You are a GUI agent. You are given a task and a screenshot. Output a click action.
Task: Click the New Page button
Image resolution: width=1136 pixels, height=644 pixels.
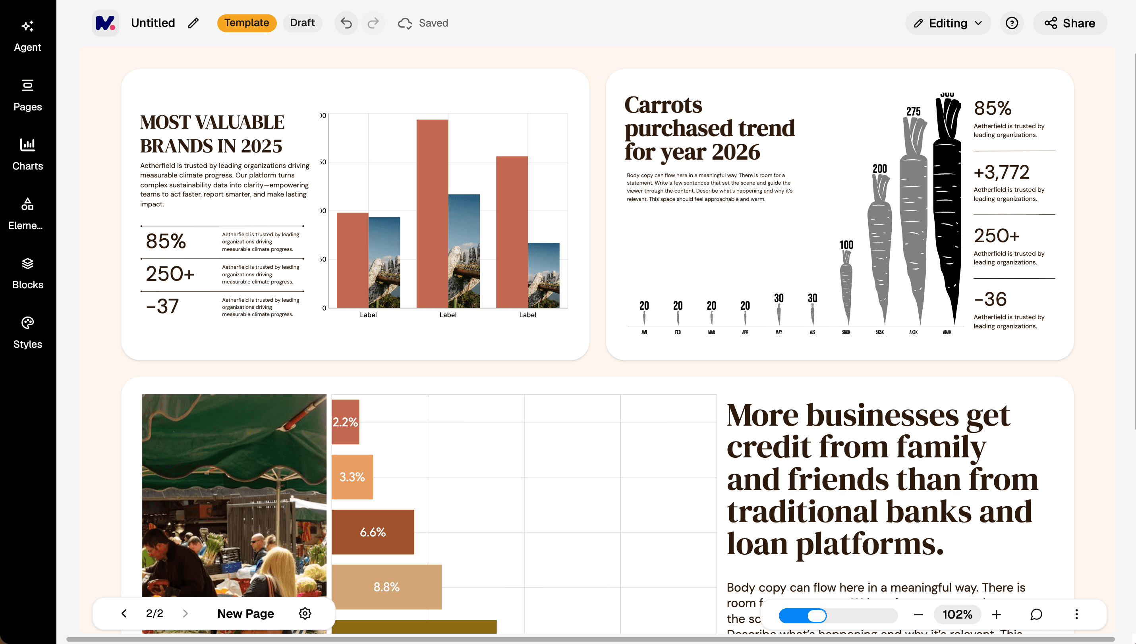click(x=245, y=613)
